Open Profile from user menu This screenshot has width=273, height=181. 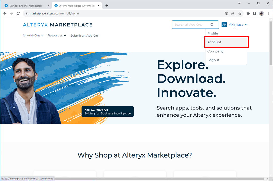pyautogui.click(x=213, y=33)
